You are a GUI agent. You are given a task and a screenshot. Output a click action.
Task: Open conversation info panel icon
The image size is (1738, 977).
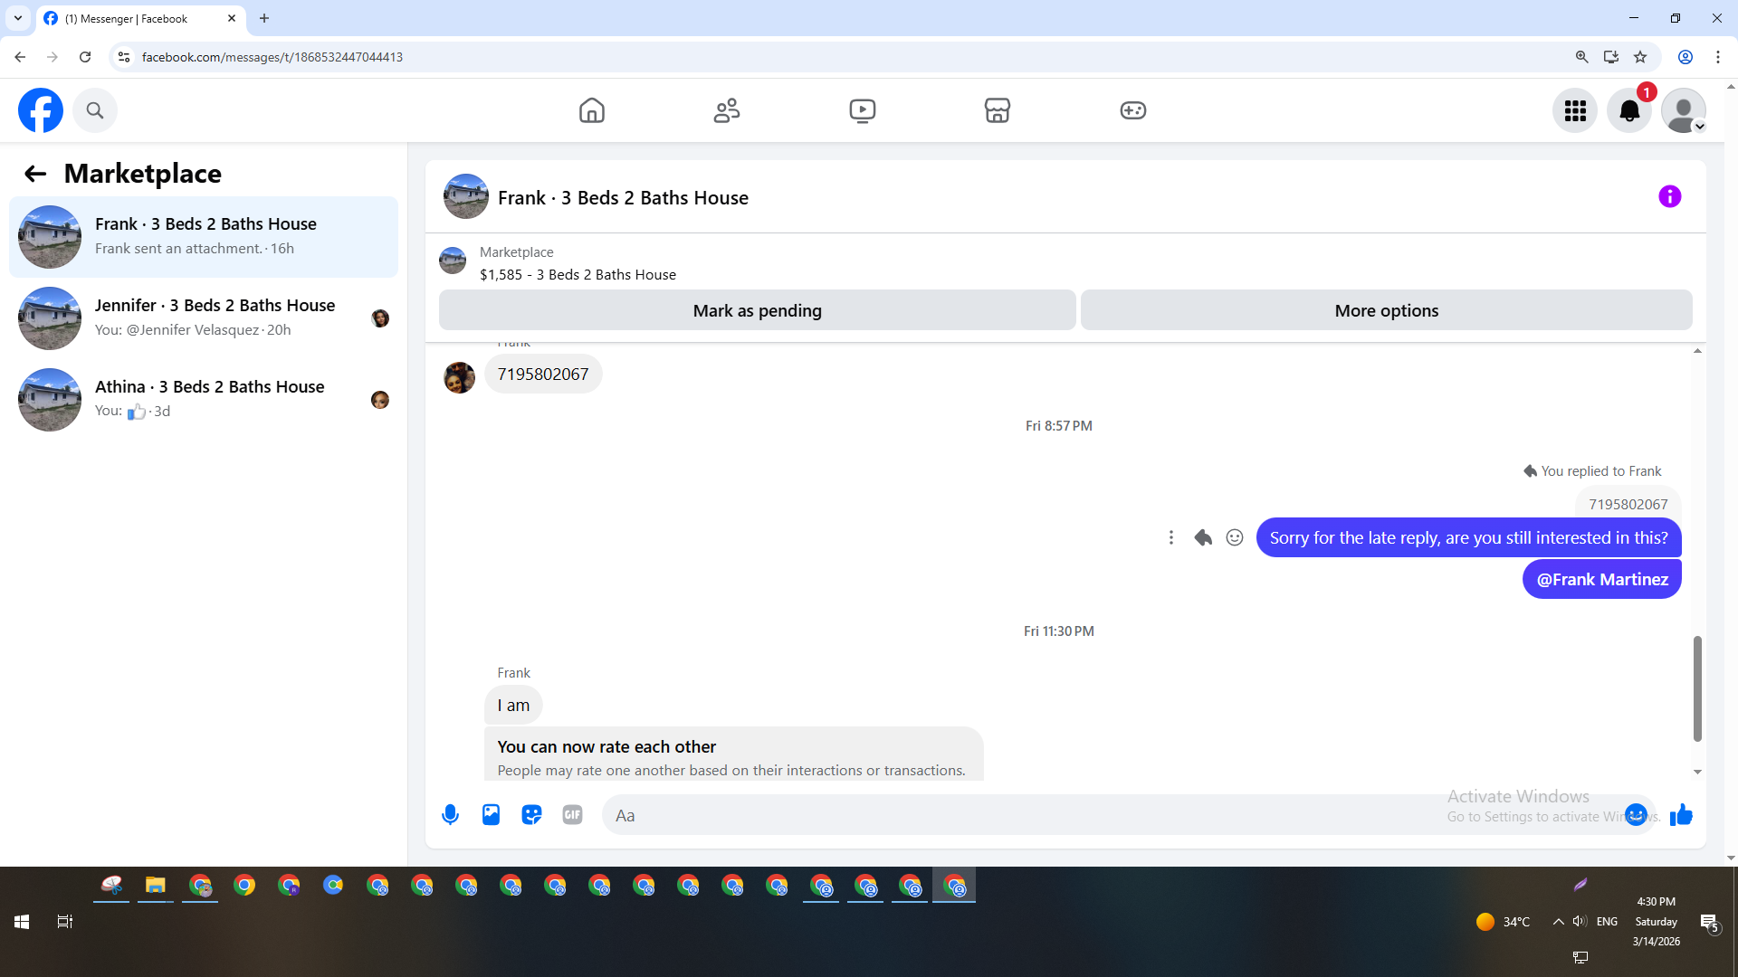[1670, 196]
